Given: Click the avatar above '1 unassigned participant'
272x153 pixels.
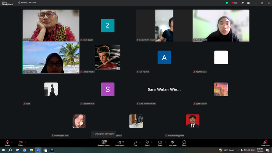Looking at the screenshot, I should click(x=136, y=121).
